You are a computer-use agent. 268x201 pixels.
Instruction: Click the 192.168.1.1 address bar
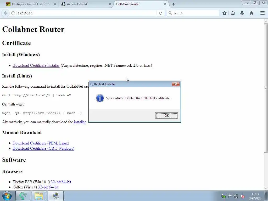tap(86, 13)
